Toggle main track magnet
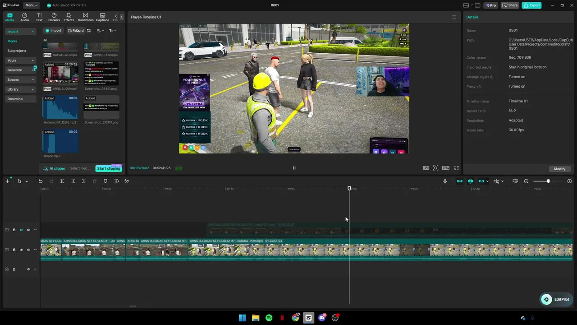This screenshot has width=577, height=325. click(x=459, y=181)
